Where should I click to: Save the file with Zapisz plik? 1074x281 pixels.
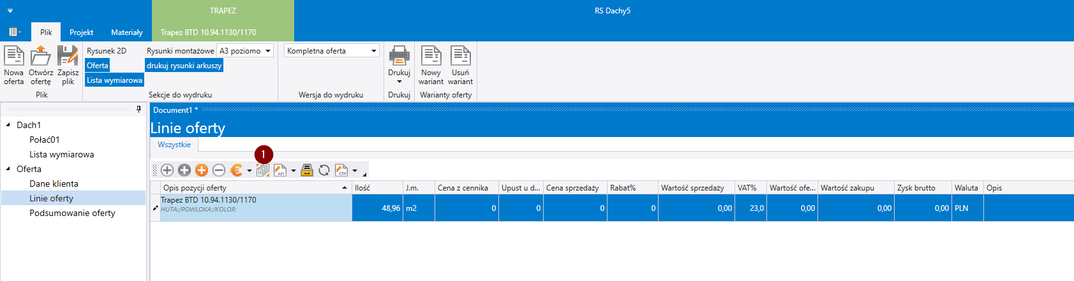pyautogui.click(x=68, y=57)
